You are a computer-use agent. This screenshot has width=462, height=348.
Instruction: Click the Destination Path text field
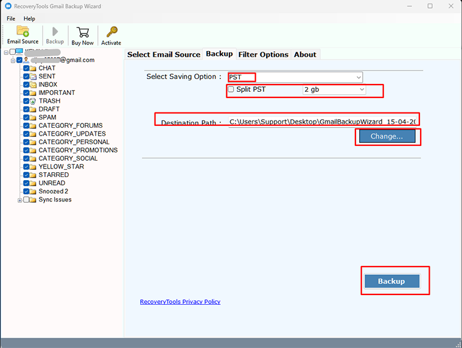pos(323,122)
